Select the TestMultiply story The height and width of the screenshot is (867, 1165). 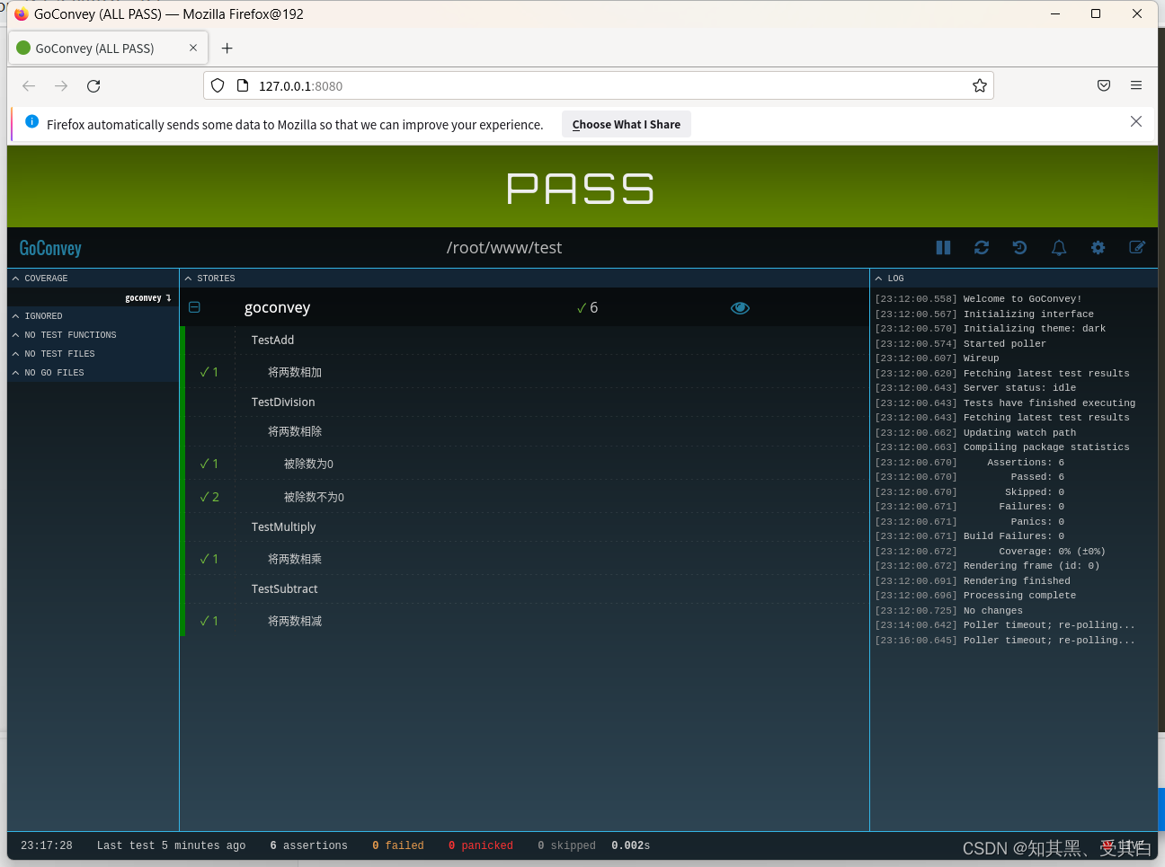coord(283,526)
